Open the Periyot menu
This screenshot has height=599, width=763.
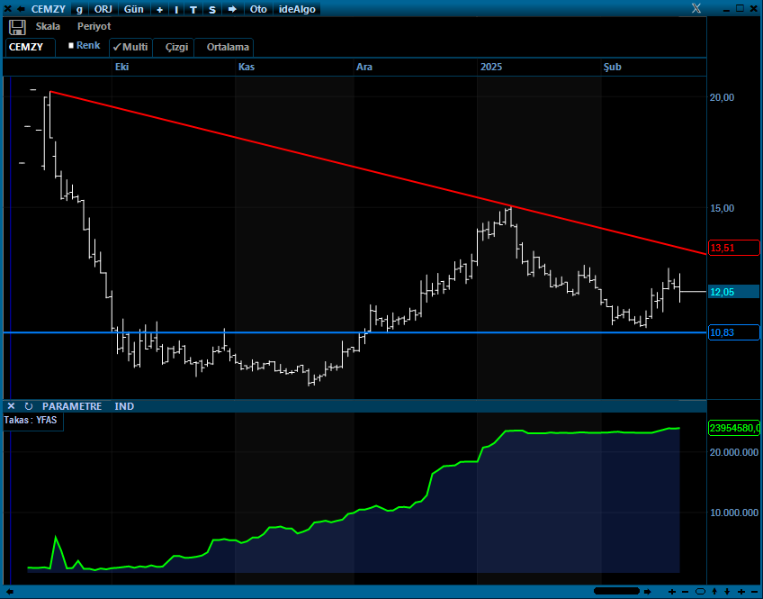click(94, 26)
